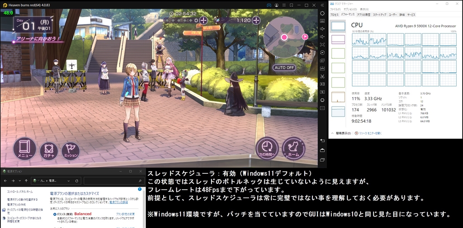
Task: Open 電源ボタンの動作を選択する link
Action: pyautogui.click(x=23, y=200)
